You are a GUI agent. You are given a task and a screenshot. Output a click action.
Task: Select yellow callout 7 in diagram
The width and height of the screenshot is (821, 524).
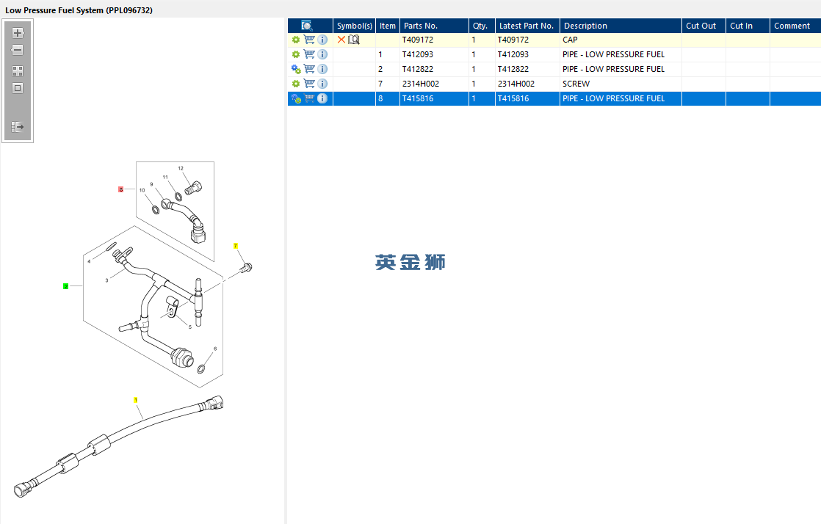pyautogui.click(x=236, y=246)
